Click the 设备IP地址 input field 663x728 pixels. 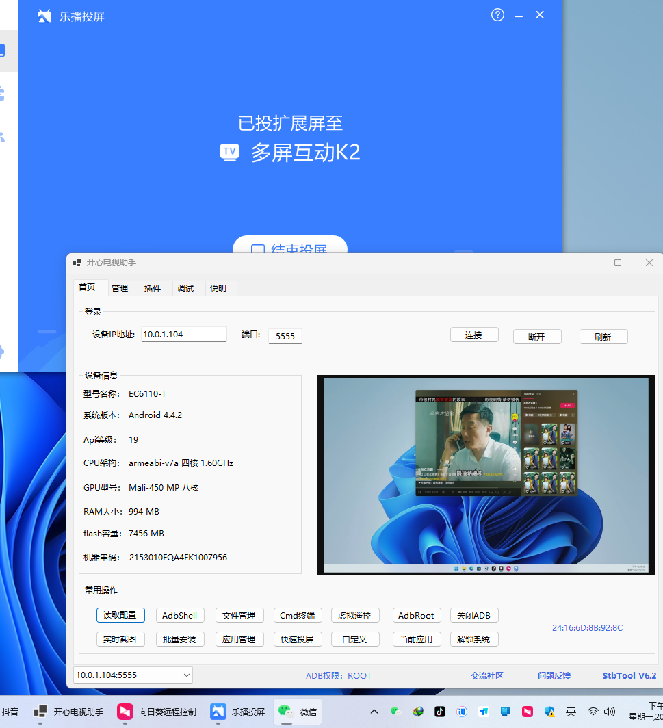[x=183, y=335]
